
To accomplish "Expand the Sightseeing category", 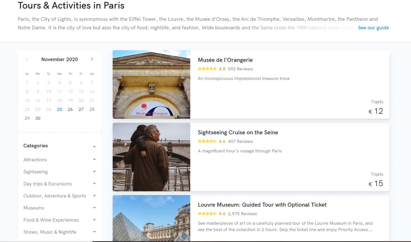I will click(94, 172).
